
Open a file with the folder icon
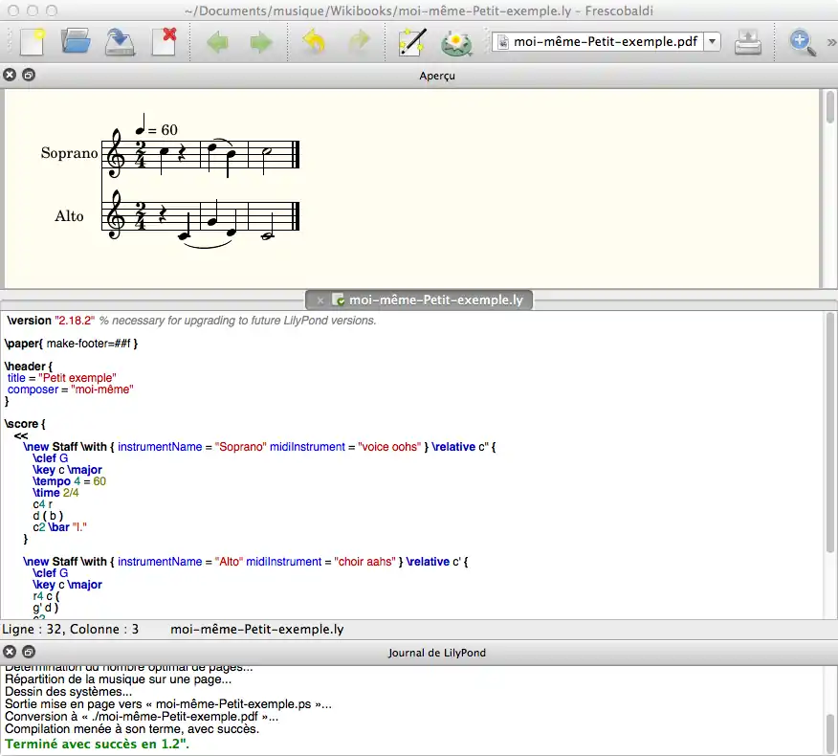pyautogui.click(x=76, y=42)
